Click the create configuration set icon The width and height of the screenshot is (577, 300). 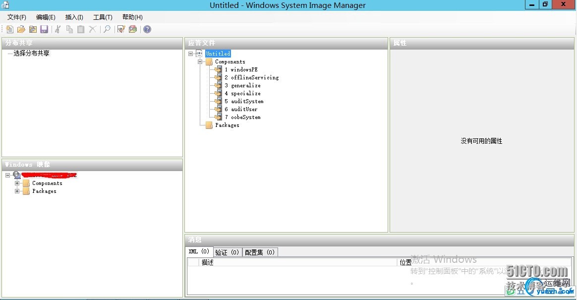click(x=133, y=29)
